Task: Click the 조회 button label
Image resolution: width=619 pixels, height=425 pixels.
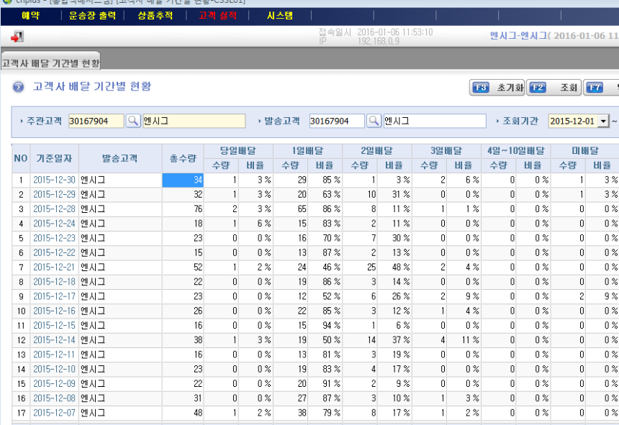Action: click(569, 88)
